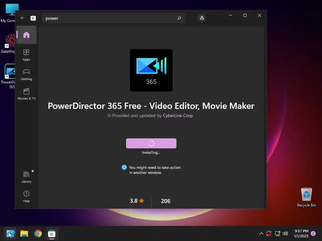Open the Windows Start button
Image resolution: width=322 pixels, height=241 pixels.
pos(10,233)
